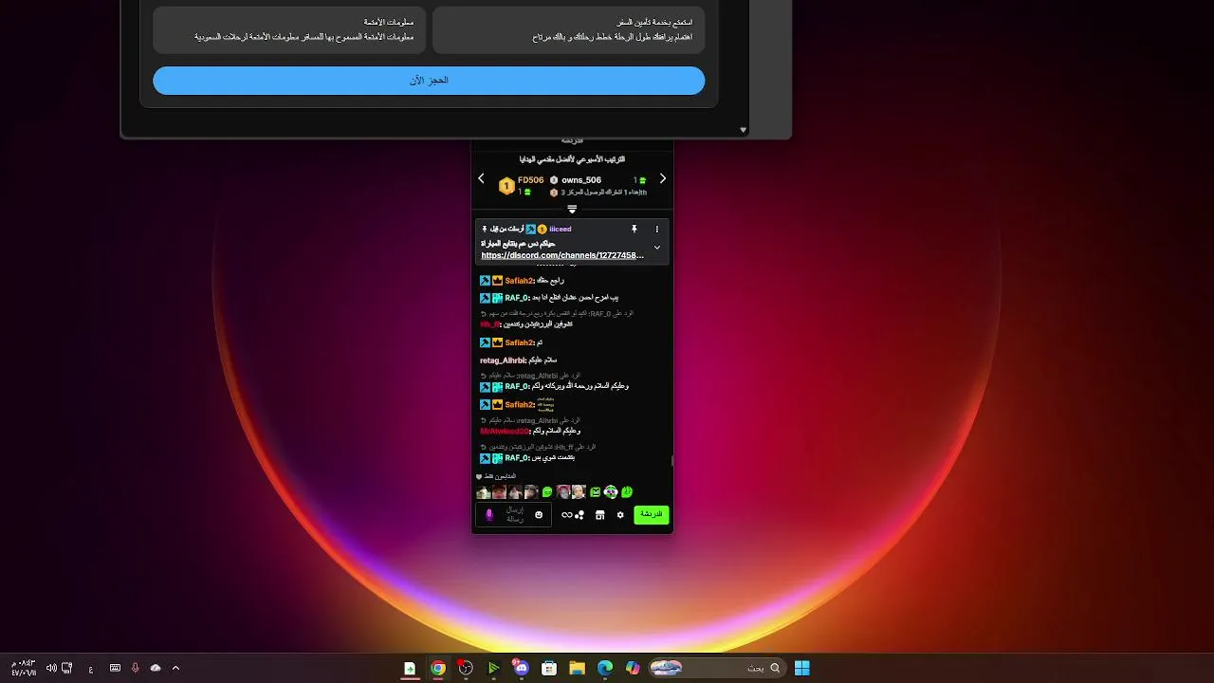The height and width of the screenshot is (683, 1214).
Task: Click the OneDrive cloud tray icon
Action: point(156,668)
